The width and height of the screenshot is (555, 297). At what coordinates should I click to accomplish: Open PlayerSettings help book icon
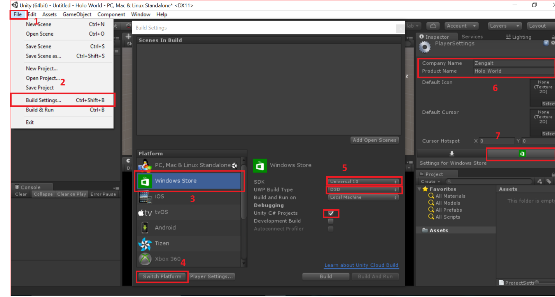(x=546, y=43)
